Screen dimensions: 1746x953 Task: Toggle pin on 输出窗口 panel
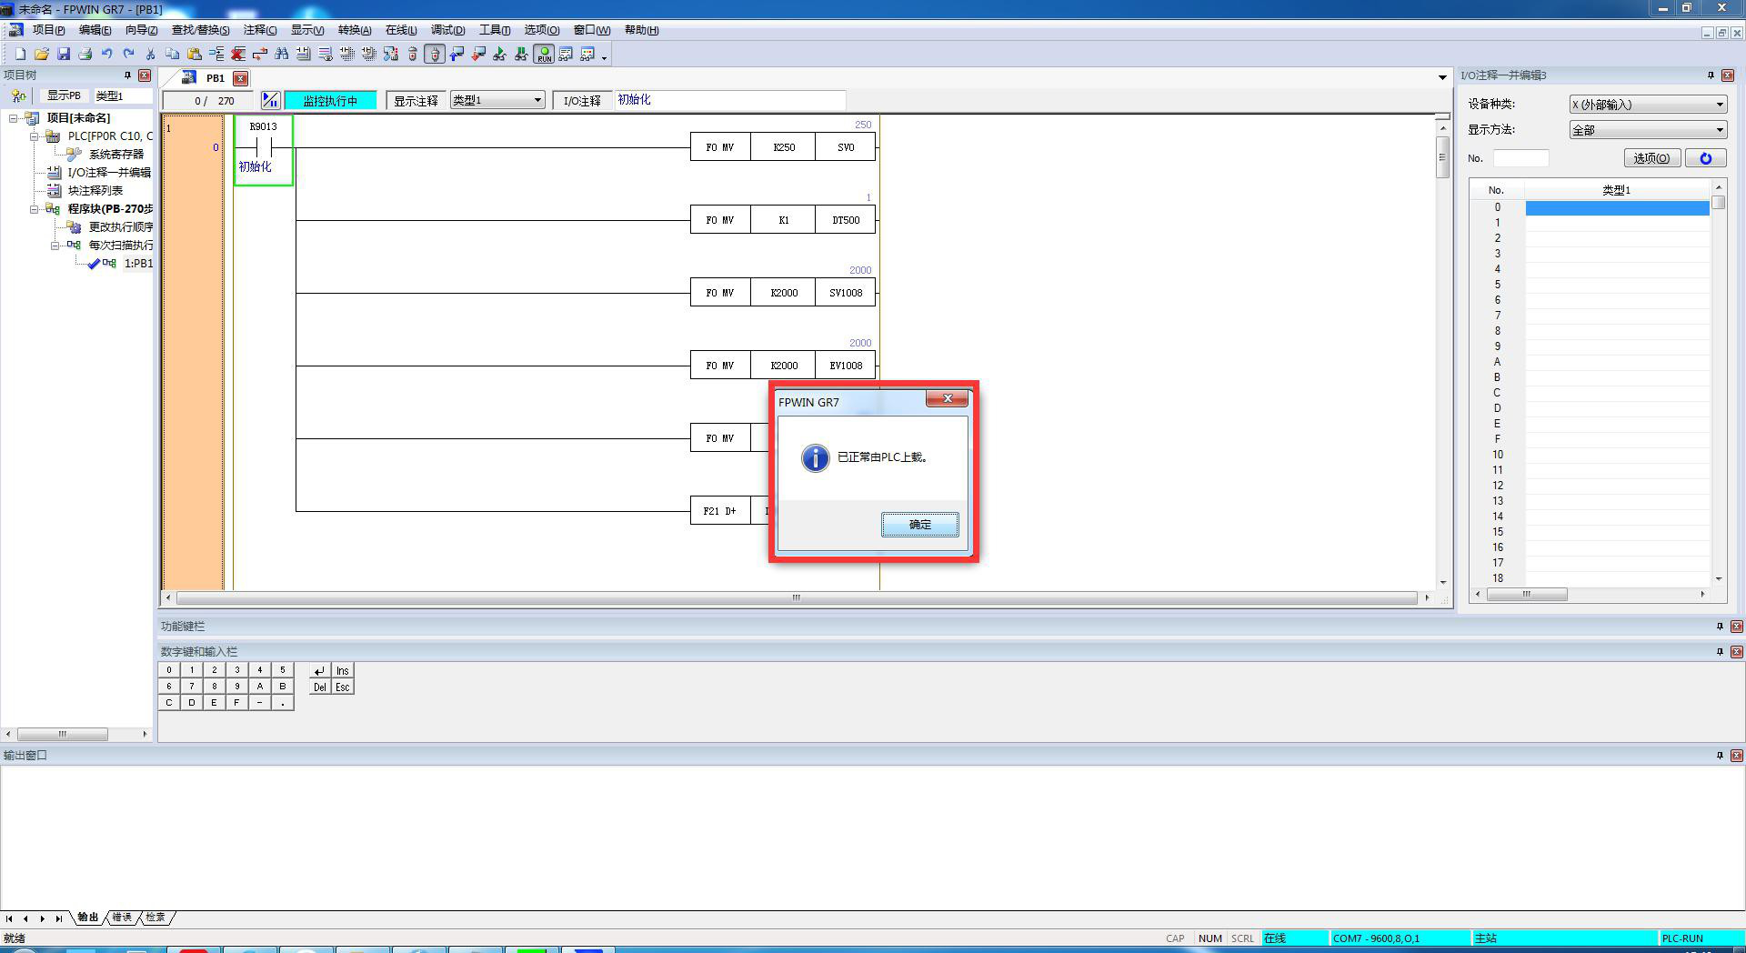pyautogui.click(x=1720, y=756)
